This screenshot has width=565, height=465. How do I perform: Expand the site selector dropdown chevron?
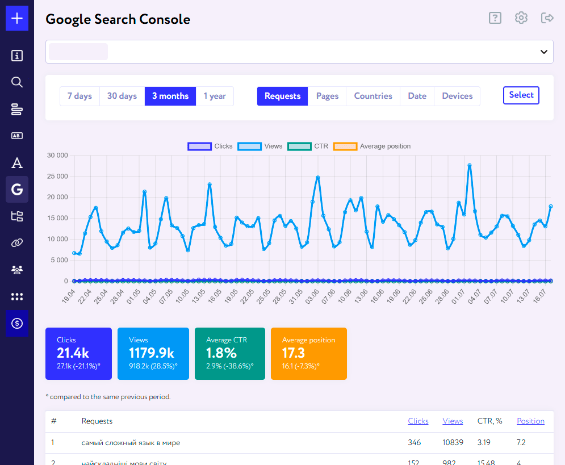(544, 52)
